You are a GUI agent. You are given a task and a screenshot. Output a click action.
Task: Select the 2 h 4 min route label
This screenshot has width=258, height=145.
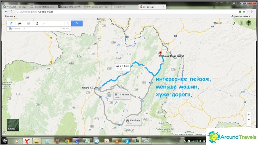123,67
